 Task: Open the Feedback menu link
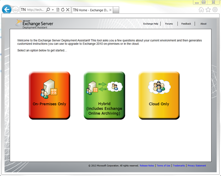[186, 24]
